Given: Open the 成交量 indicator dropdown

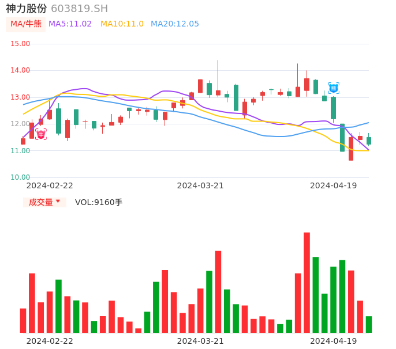Looking at the screenshot, I should pos(44,202).
